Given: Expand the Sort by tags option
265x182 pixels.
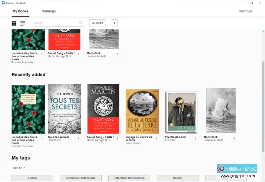Looking at the screenshot, I should click(x=19, y=168).
